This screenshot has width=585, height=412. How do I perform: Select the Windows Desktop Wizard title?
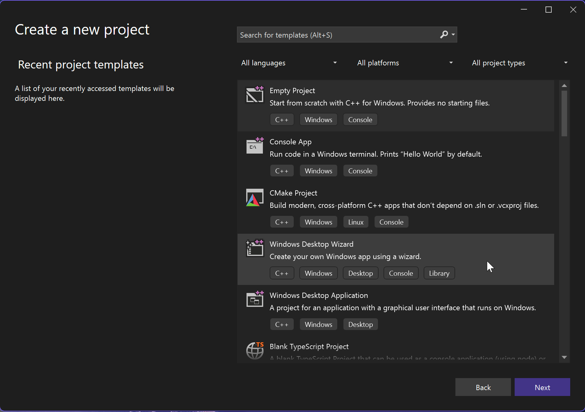pyautogui.click(x=312, y=244)
